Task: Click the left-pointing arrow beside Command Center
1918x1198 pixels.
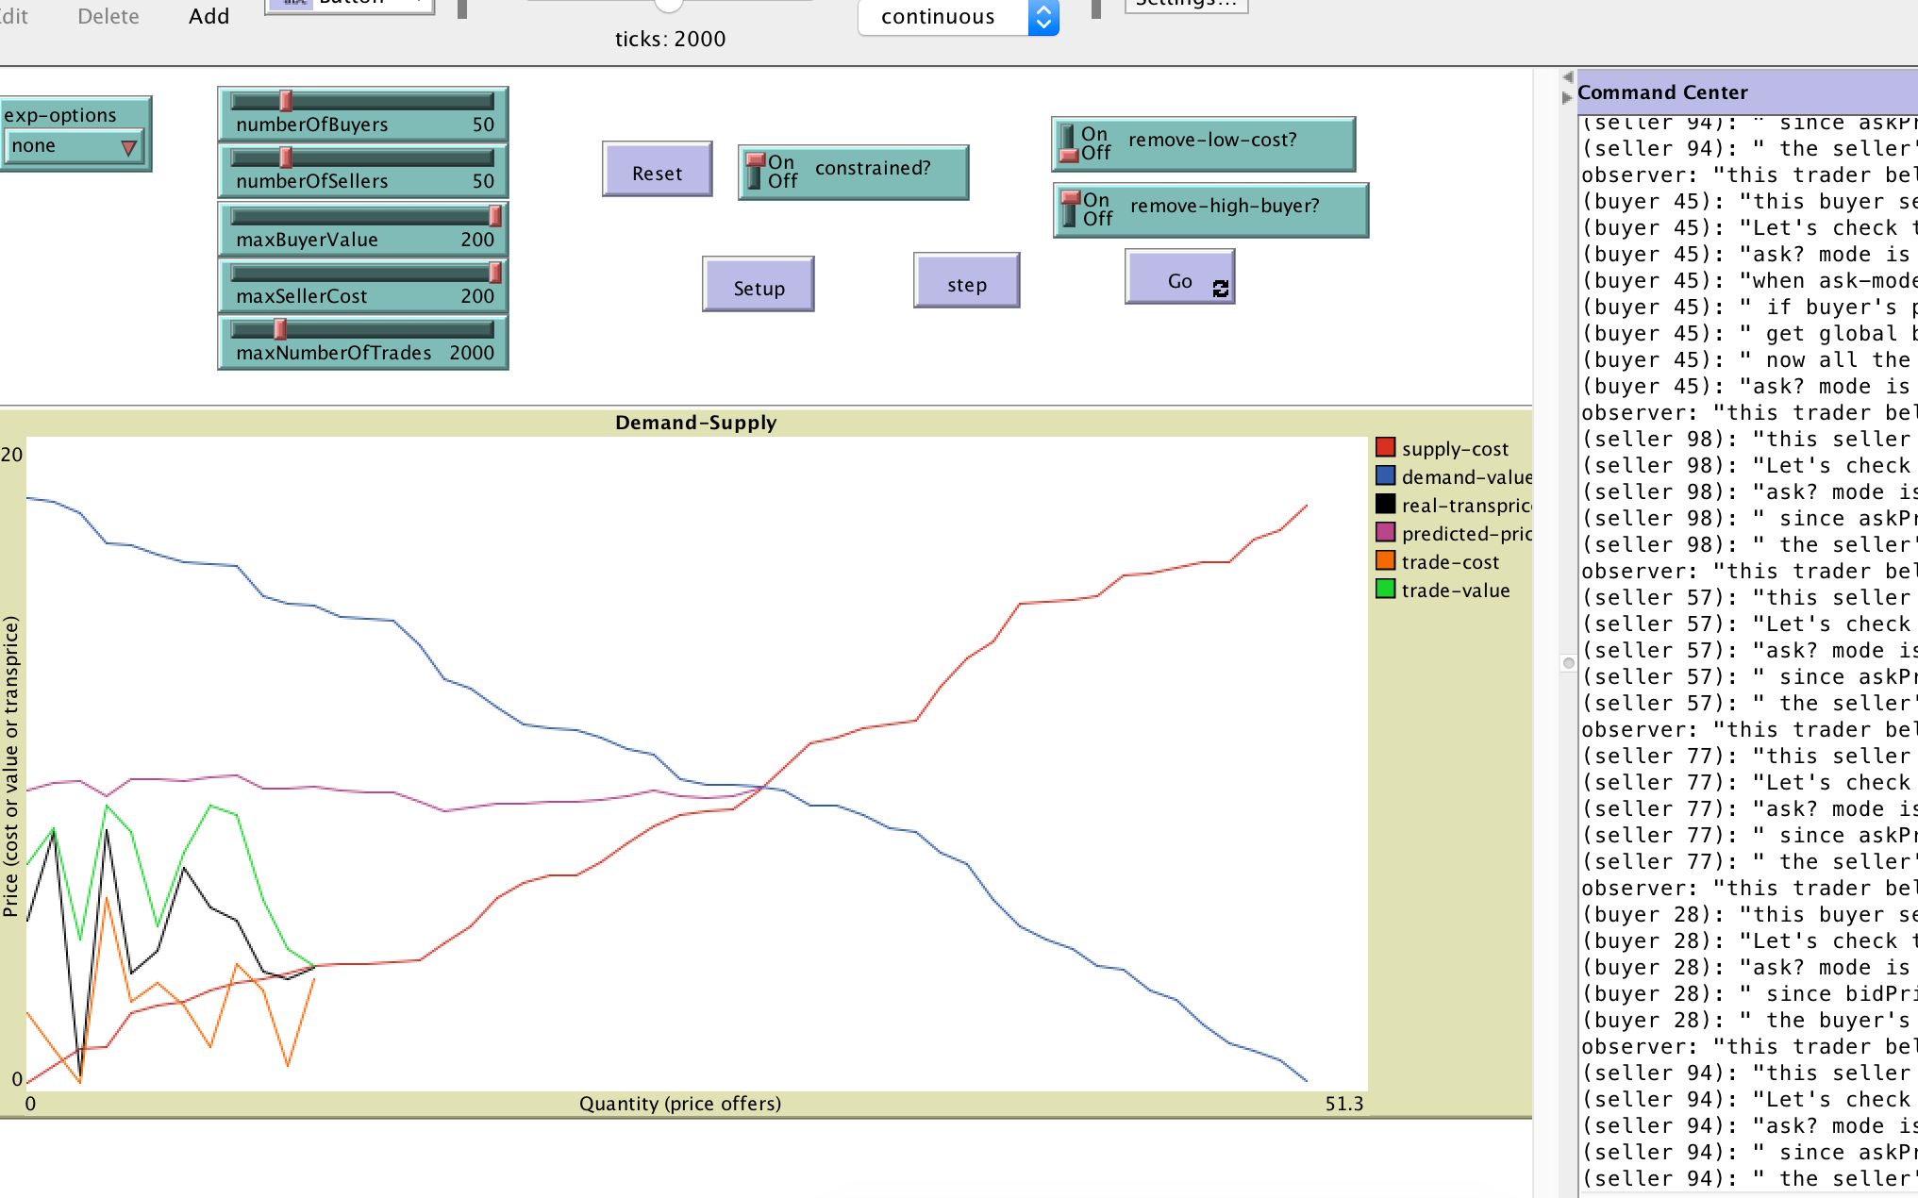Action: point(1567,76)
